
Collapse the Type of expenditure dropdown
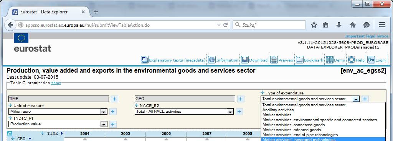(x=356, y=99)
